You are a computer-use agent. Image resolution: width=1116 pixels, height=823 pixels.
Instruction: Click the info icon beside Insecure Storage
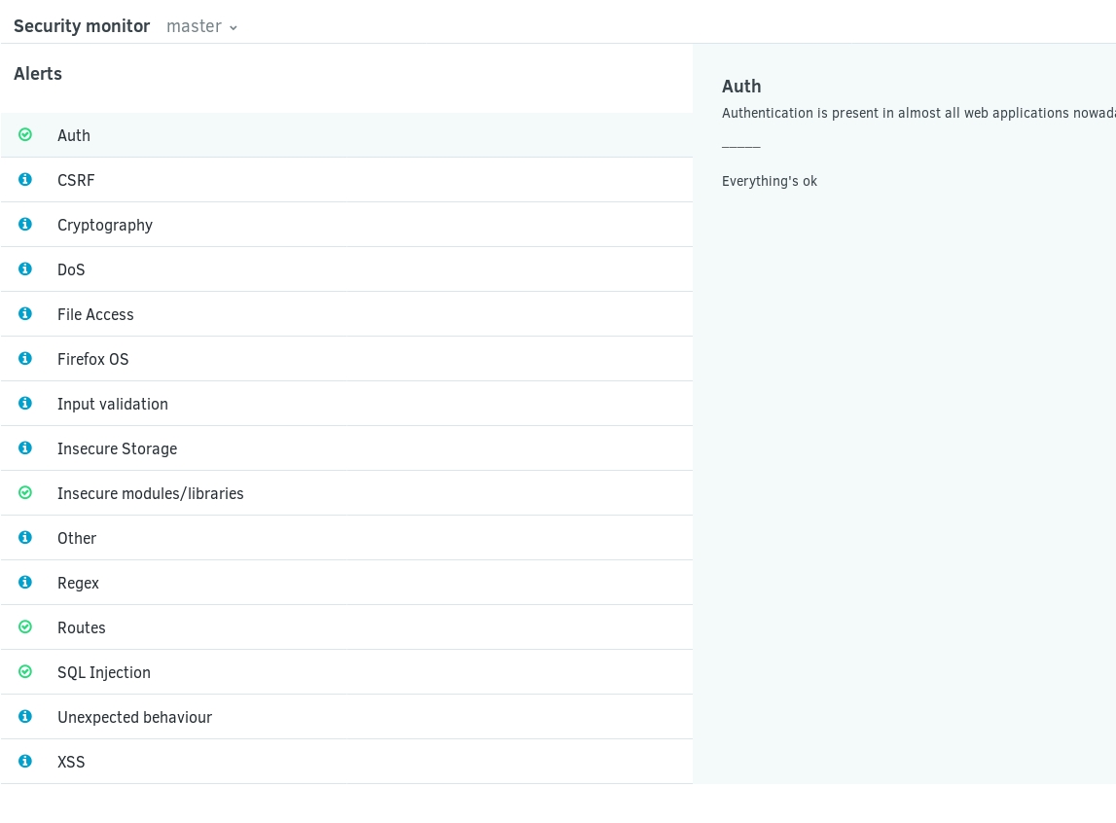(x=25, y=448)
